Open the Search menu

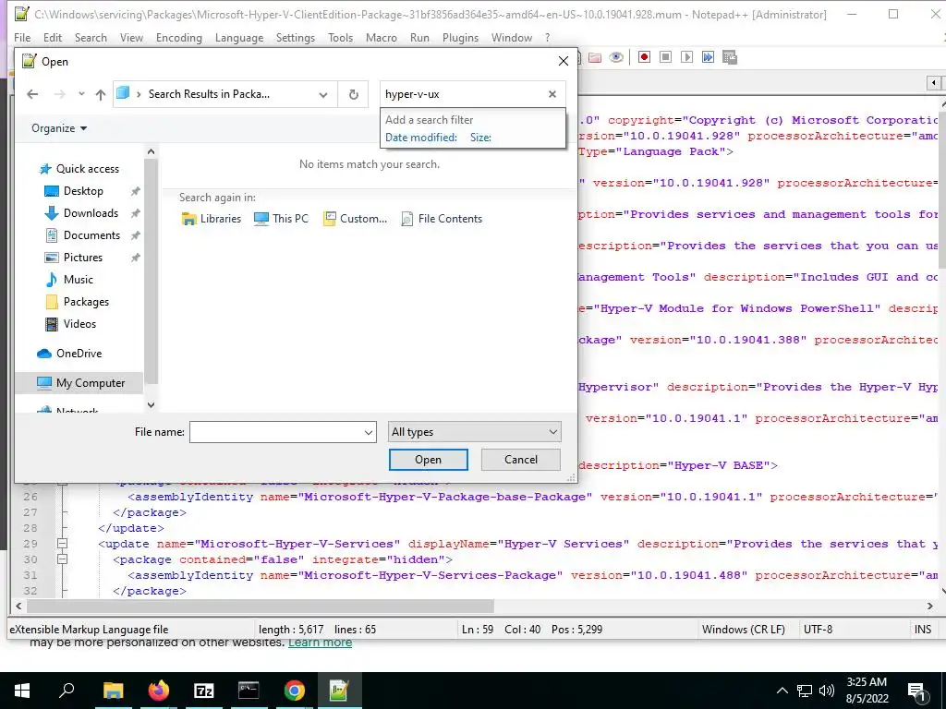point(91,37)
